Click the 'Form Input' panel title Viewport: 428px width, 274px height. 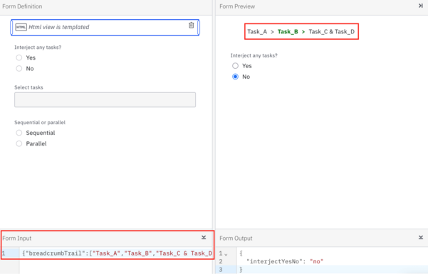17,238
